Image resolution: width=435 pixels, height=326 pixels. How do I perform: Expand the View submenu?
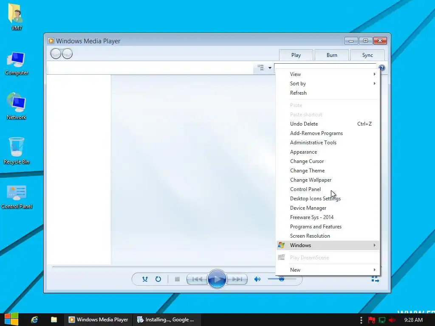click(x=328, y=74)
